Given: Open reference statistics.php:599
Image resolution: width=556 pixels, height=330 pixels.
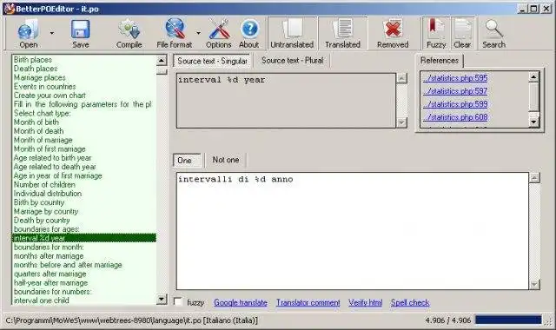Looking at the screenshot, I should [455, 104].
